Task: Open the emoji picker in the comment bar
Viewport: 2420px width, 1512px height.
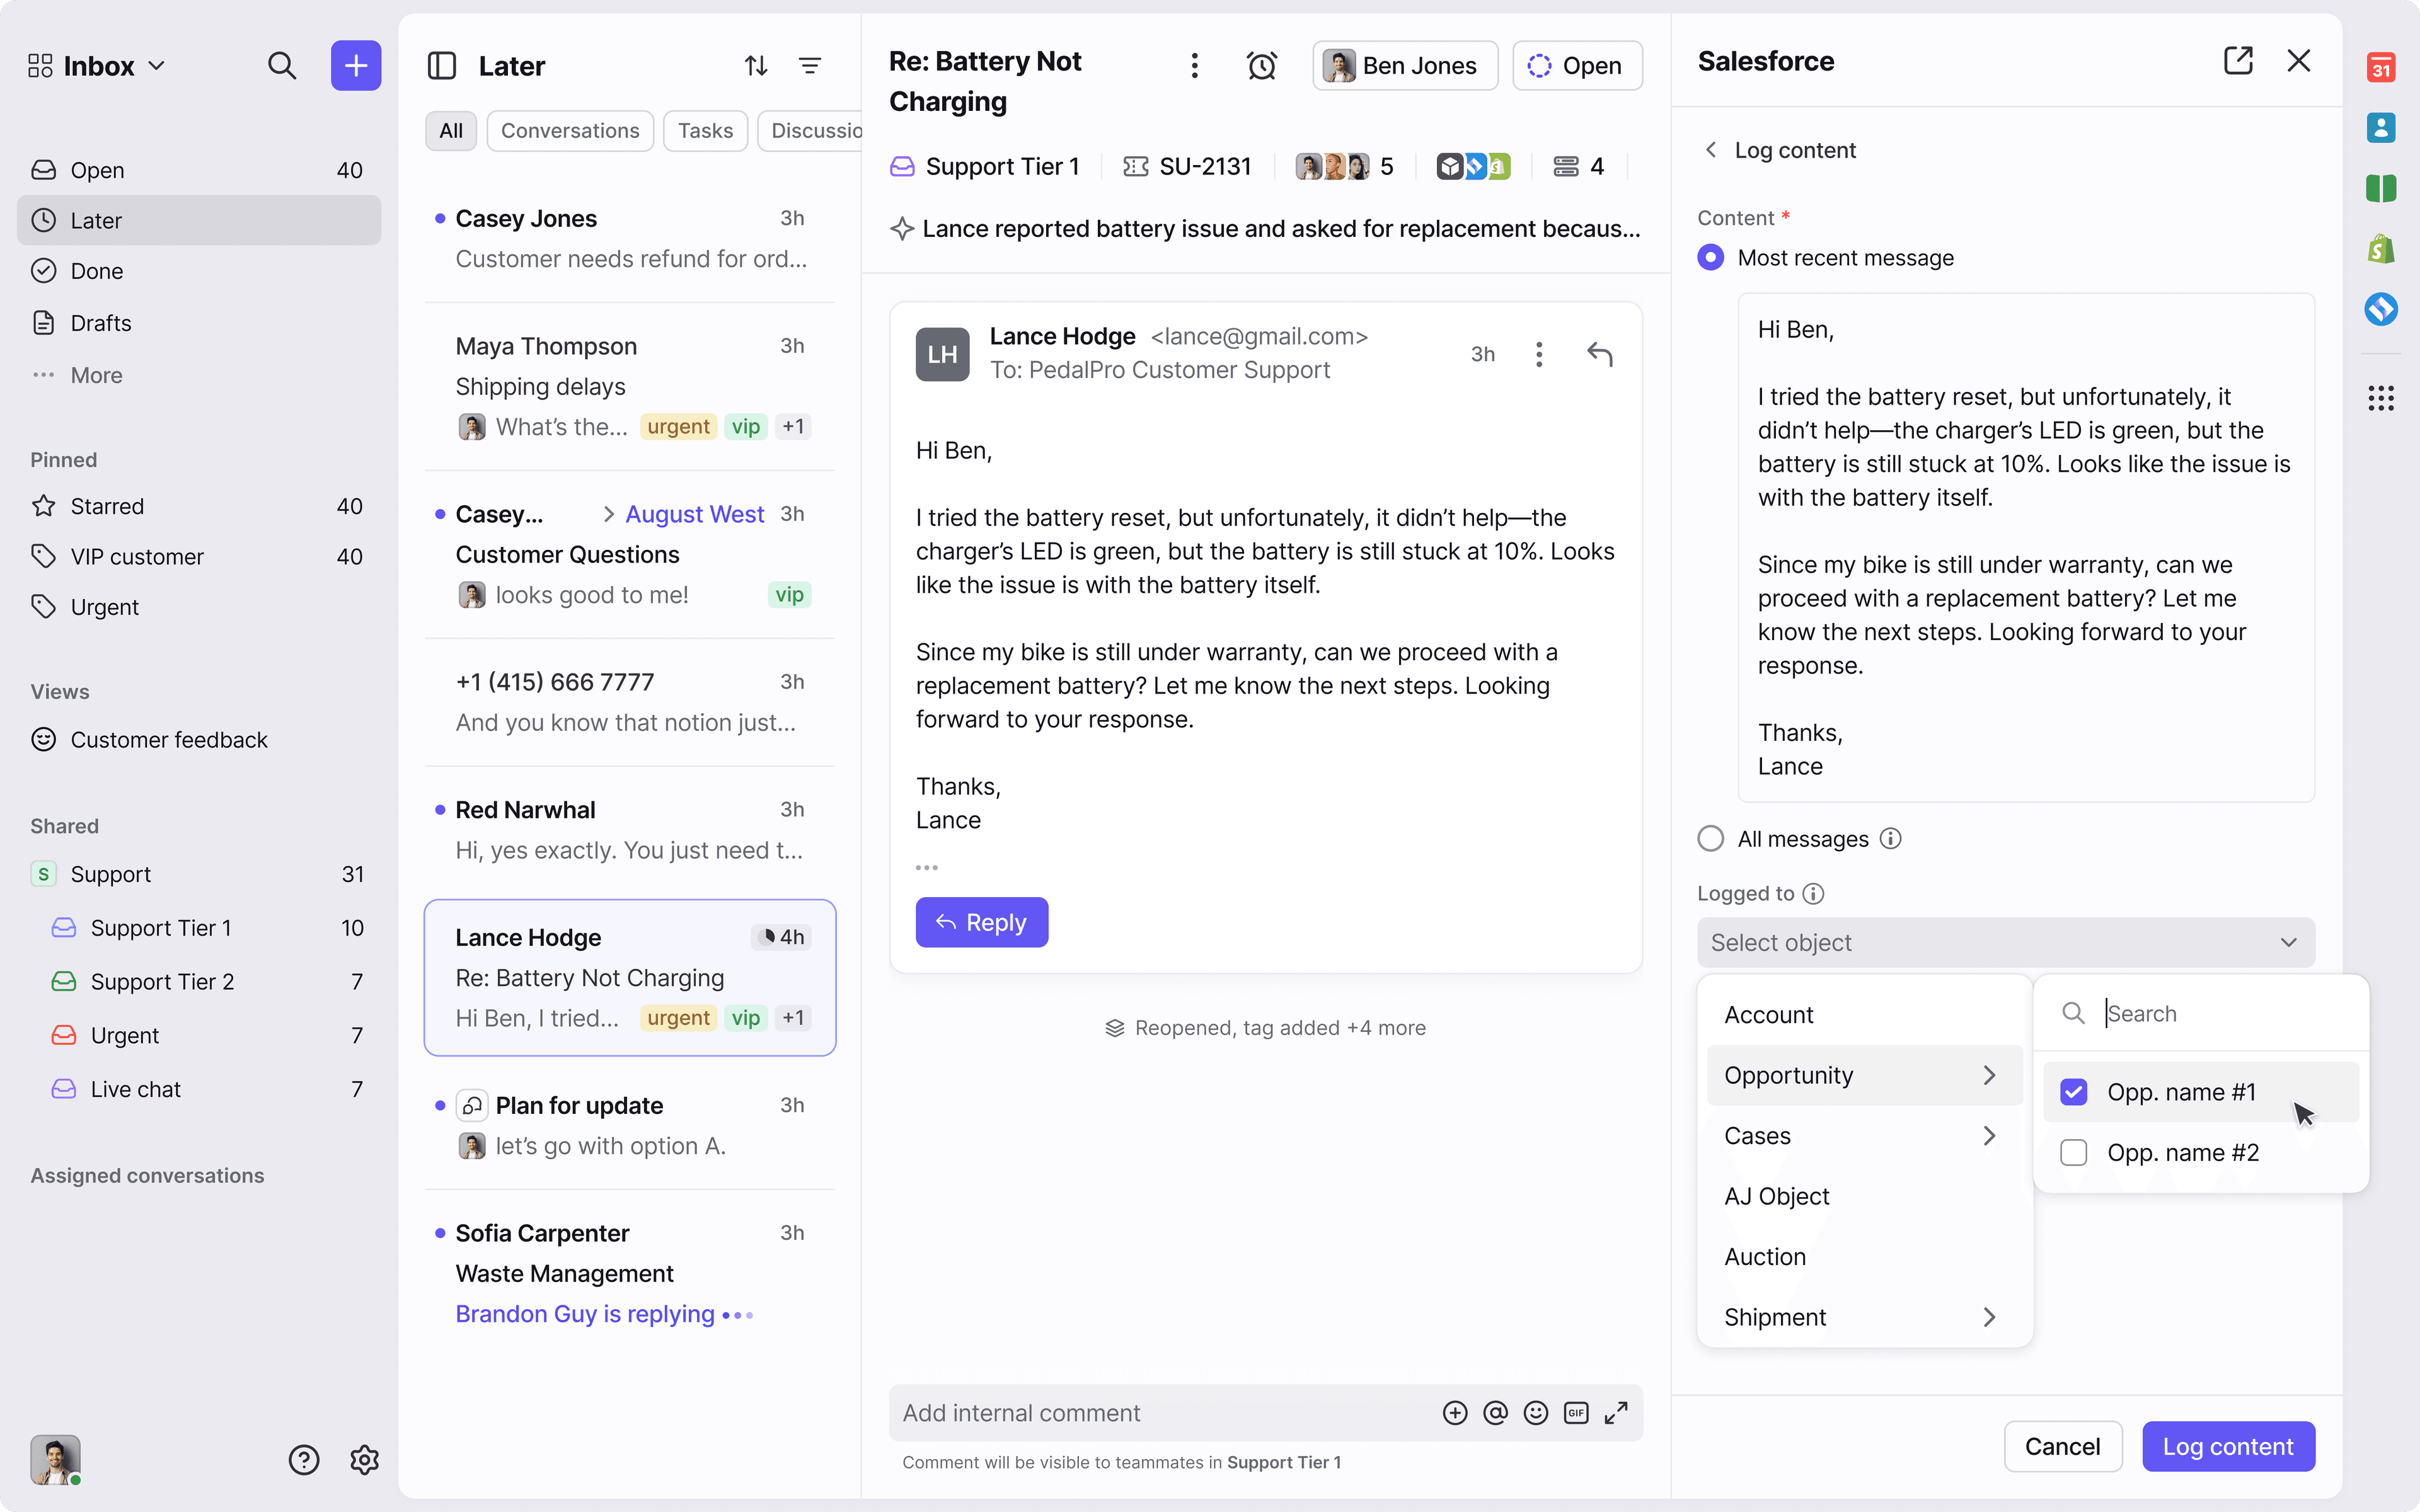Action: [1536, 1412]
